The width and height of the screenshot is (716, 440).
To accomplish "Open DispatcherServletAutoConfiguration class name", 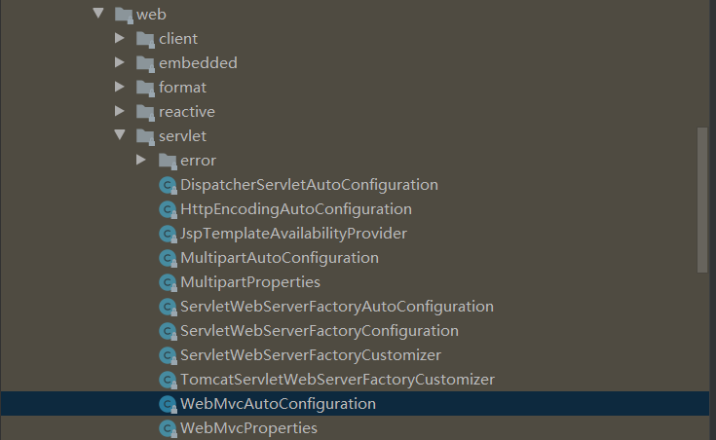I will coord(309,185).
